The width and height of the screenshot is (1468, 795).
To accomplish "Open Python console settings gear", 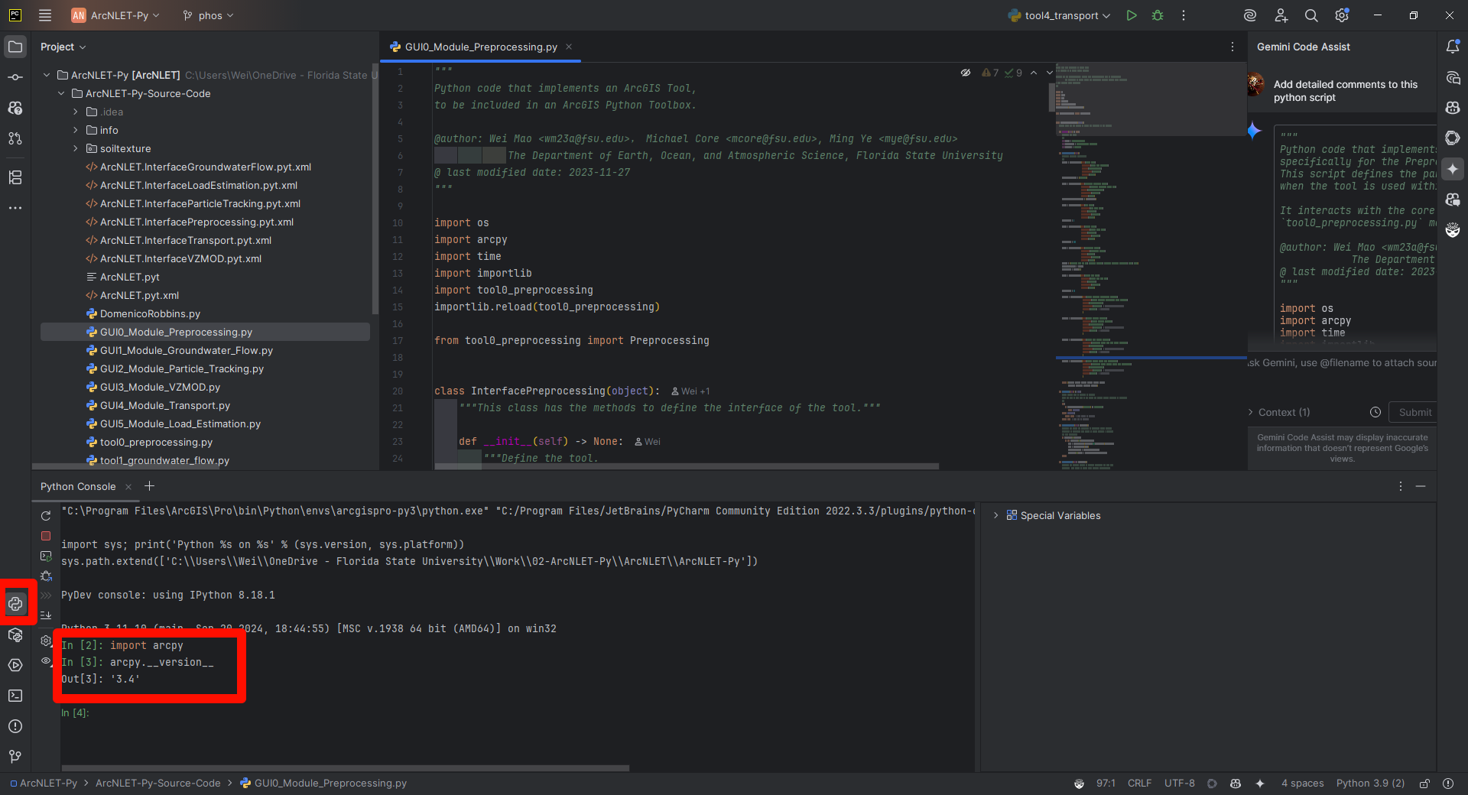I will [x=46, y=641].
